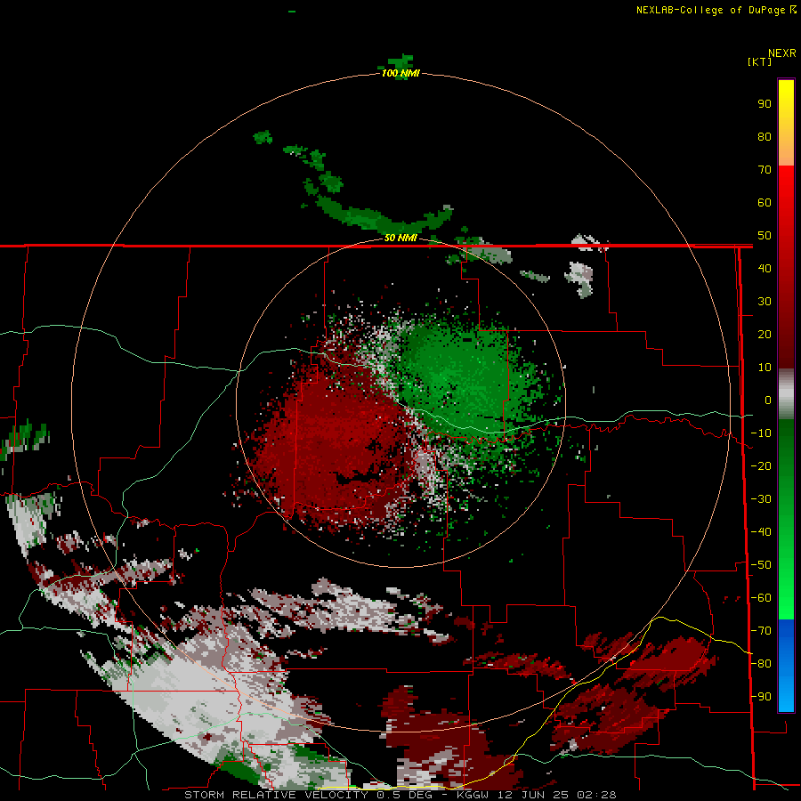Click the -40 value on the color scale

click(761, 532)
